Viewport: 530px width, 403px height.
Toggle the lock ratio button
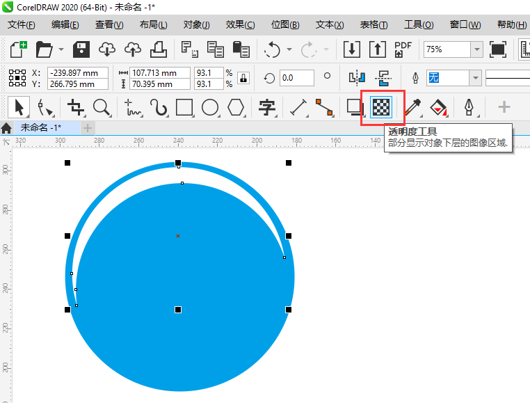pyautogui.click(x=243, y=78)
